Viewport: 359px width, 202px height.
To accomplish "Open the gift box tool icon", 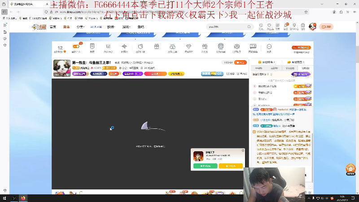I will click(x=157, y=47).
